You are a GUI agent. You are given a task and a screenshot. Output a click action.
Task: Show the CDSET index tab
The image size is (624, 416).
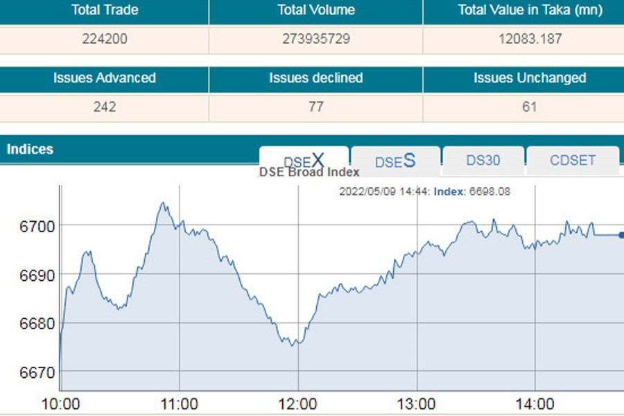pos(572,161)
